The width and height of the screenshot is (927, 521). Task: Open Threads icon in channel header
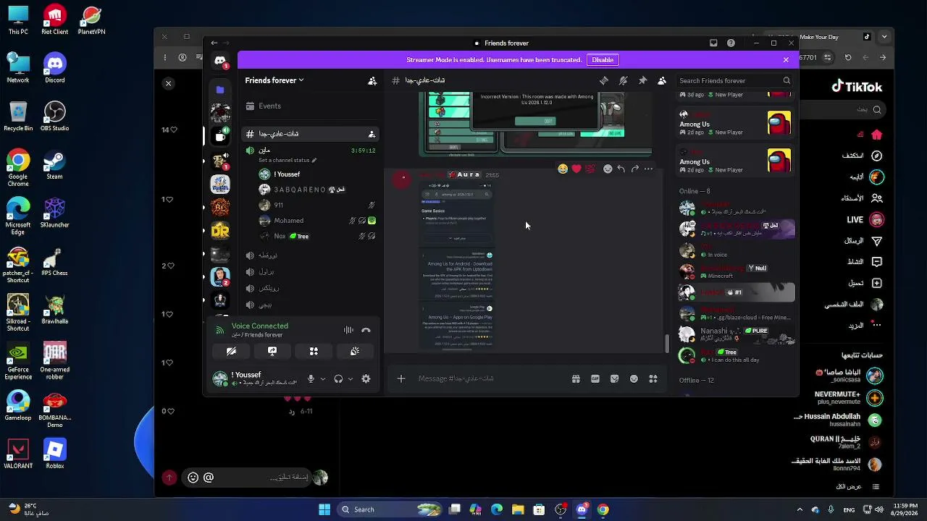point(604,81)
